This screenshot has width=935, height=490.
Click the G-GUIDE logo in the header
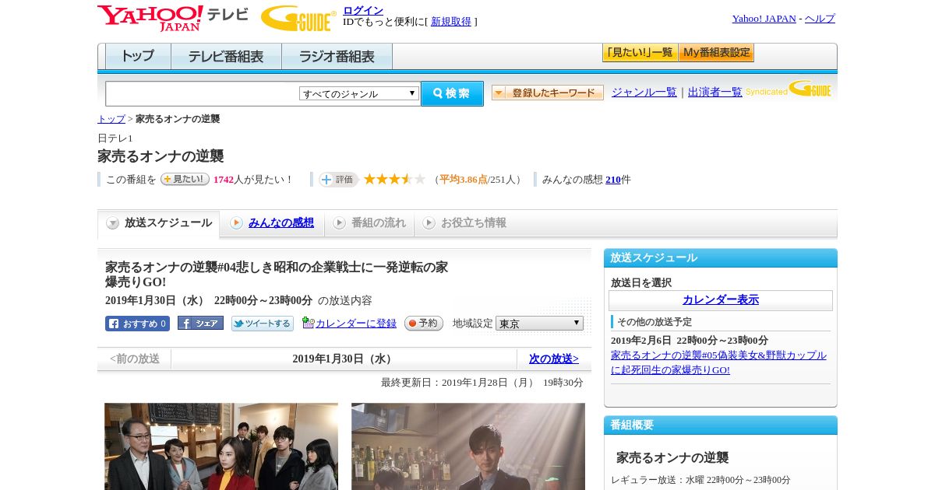(x=298, y=18)
